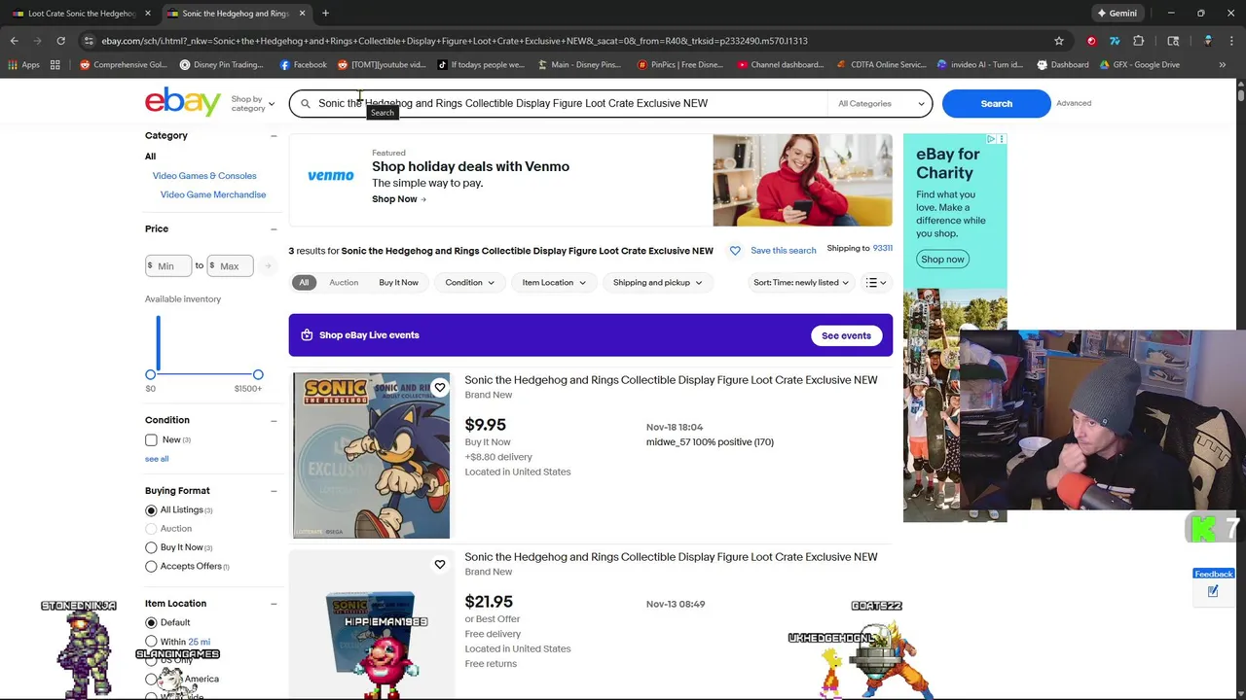Click the browser back arrow
The image size is (1246, 700).
pyautogui.click(x=15, y=41)
